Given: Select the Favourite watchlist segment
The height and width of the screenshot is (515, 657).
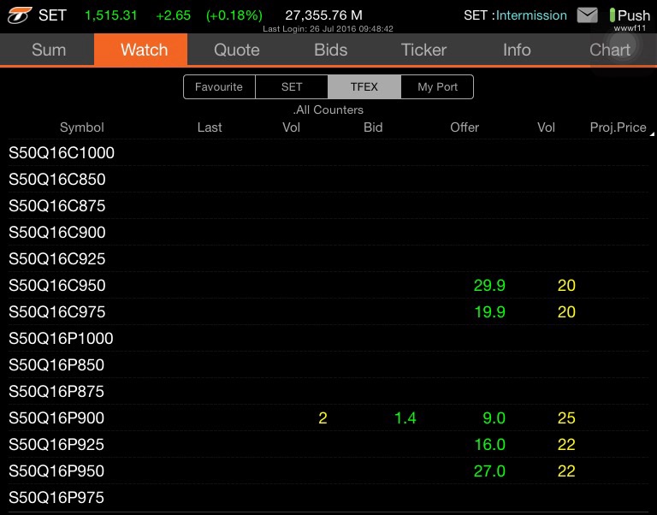Looking at the screenshot, I should tap(219, 86).
